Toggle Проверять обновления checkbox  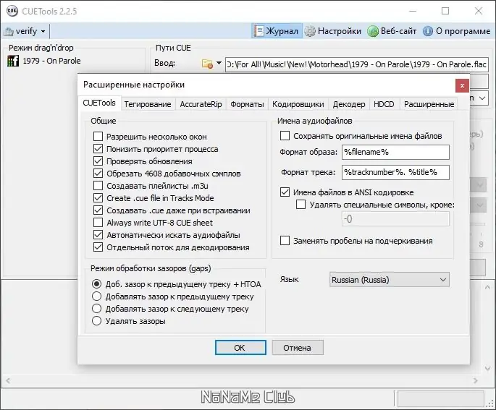pos(98,161)
